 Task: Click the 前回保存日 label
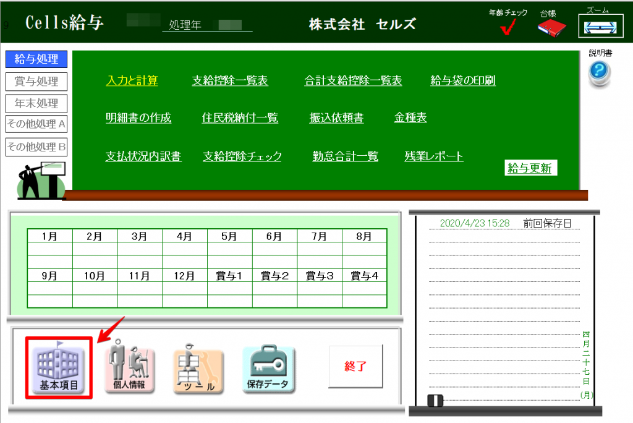pyautogui.click(x=547, y=223)
